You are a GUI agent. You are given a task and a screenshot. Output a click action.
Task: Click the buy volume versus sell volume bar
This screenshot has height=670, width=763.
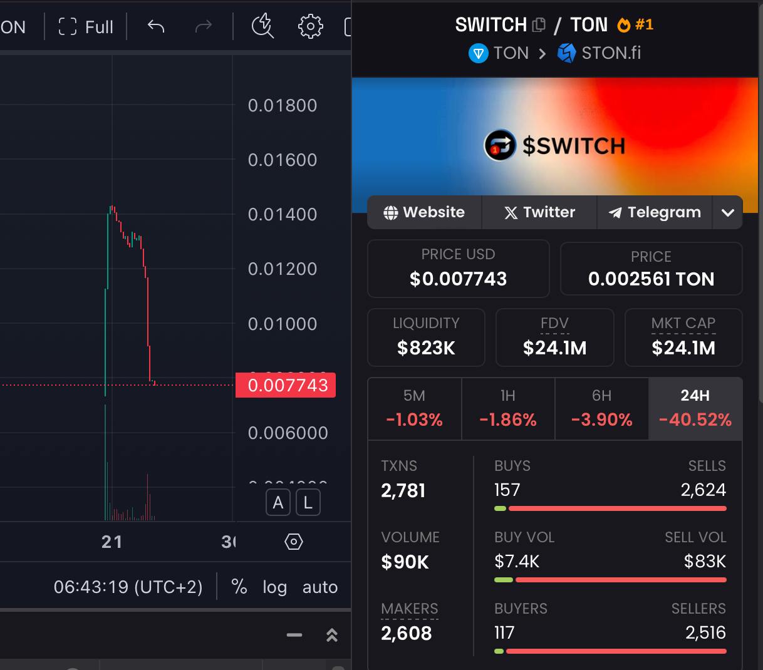point(610,580)
